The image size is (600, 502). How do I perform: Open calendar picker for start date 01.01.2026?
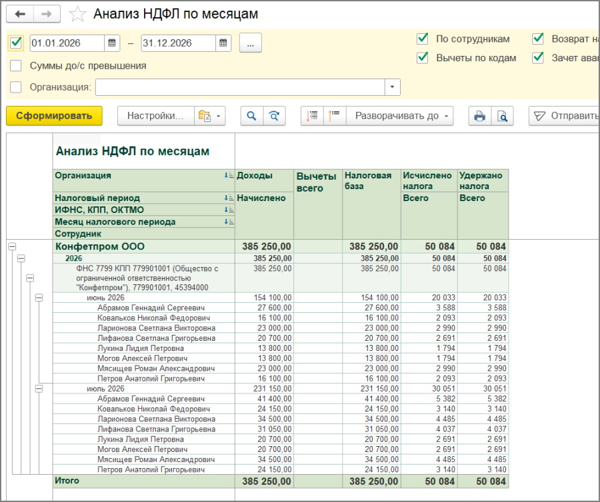pos(112,43)
